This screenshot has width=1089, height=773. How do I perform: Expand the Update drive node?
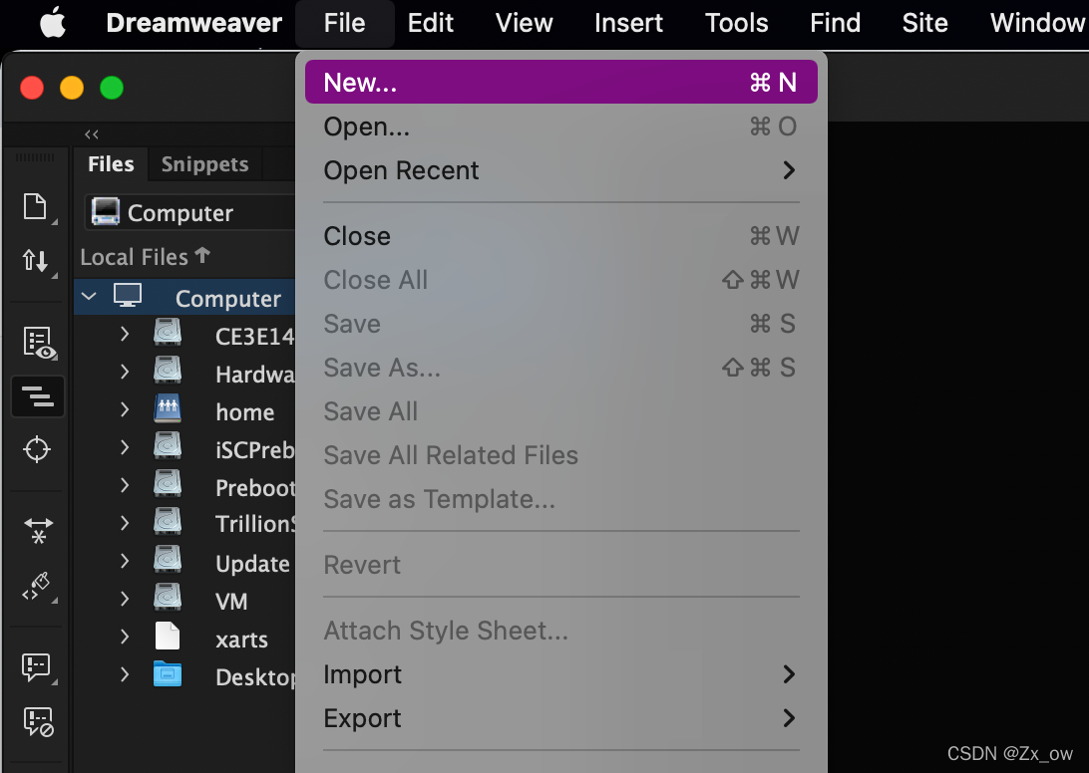tap(125, 561)
